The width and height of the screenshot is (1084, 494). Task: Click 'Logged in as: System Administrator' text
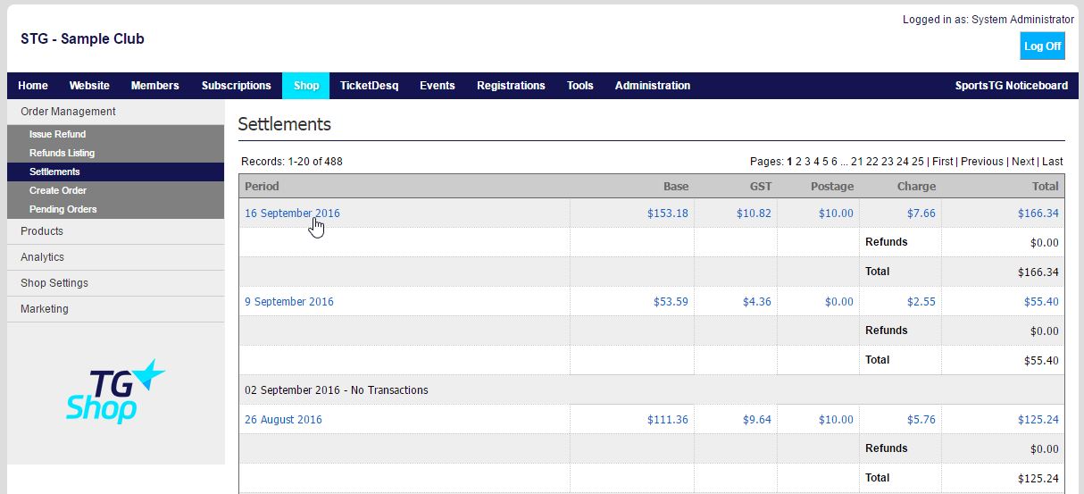[988, 20]
